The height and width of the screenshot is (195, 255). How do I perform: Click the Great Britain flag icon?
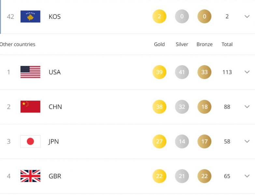pyautogui.click(x=30, y=176)
